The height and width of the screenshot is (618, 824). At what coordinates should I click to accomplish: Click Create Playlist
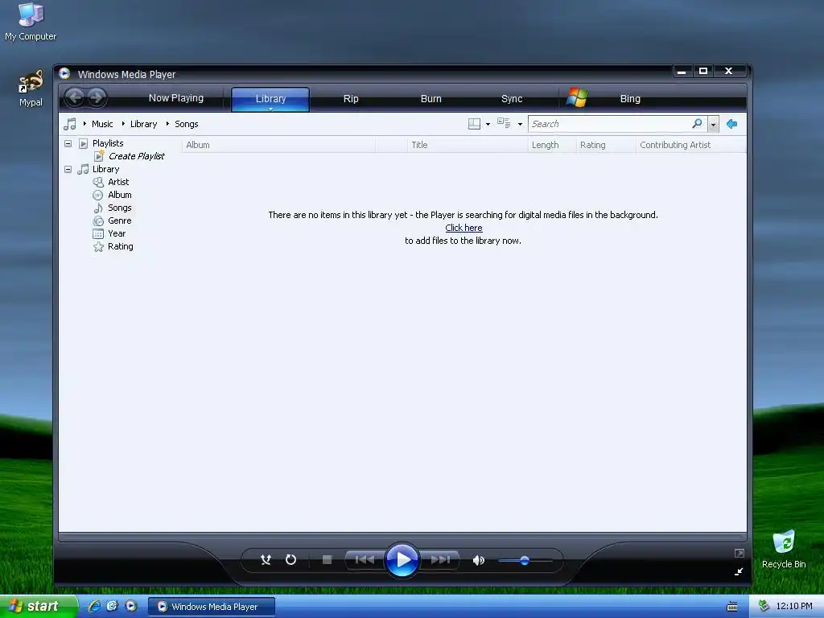pyautogui.click(x=136, y=156)
